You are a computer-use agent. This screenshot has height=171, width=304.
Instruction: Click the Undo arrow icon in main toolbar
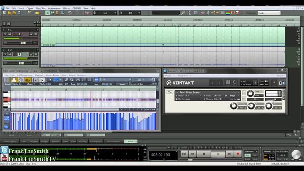pos(70,13)
